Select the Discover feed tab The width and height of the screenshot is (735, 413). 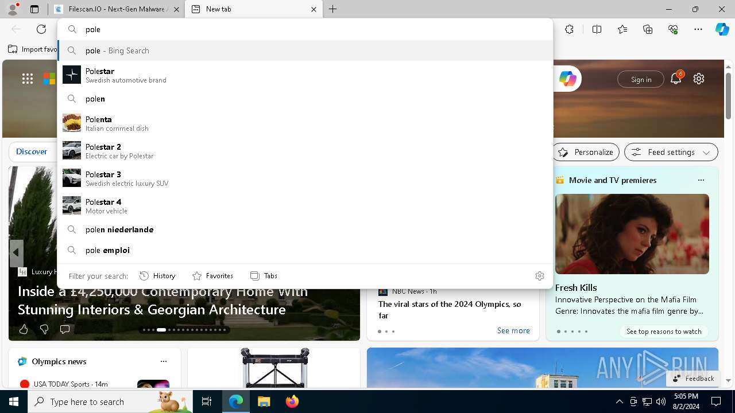(x=32, y=151)
